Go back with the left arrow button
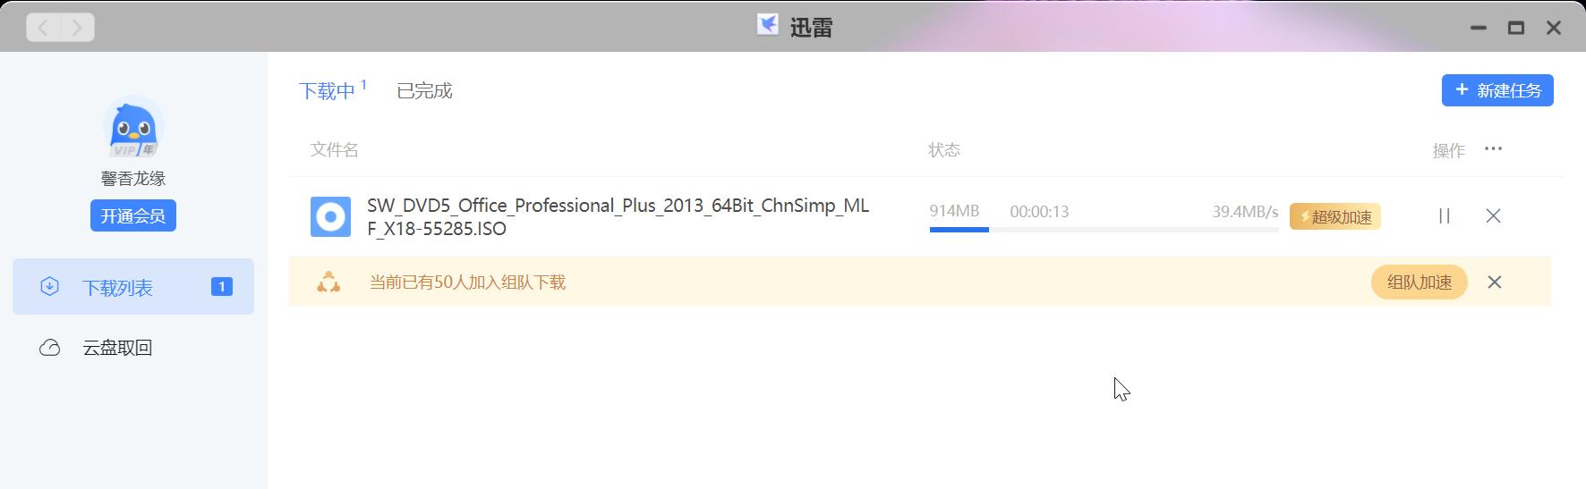 tap(43, 28)
